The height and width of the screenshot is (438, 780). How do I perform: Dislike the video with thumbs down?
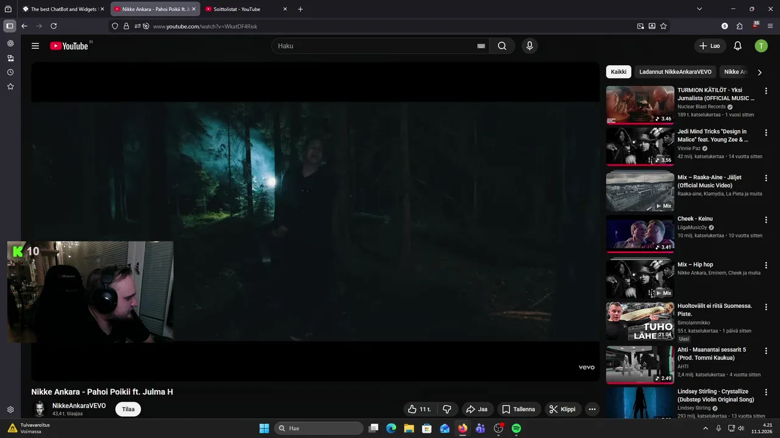[x=447, y=409]
